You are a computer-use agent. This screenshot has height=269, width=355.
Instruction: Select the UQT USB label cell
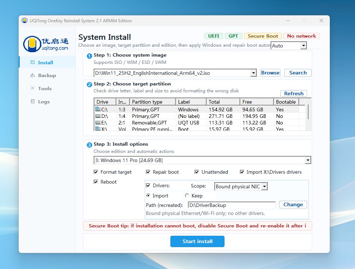tap(189, 123)
